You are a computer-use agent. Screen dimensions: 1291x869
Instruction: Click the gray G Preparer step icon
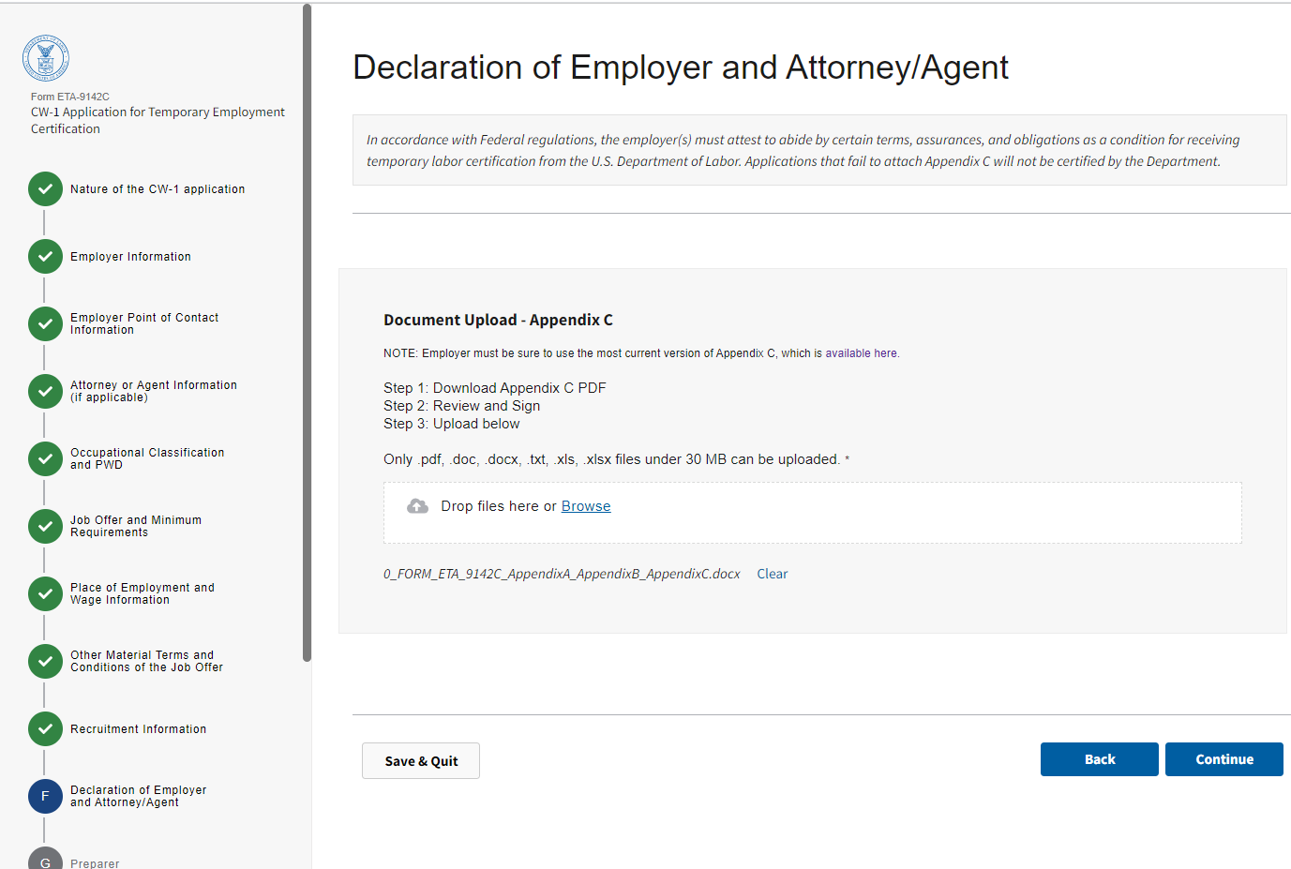(45, 861)
